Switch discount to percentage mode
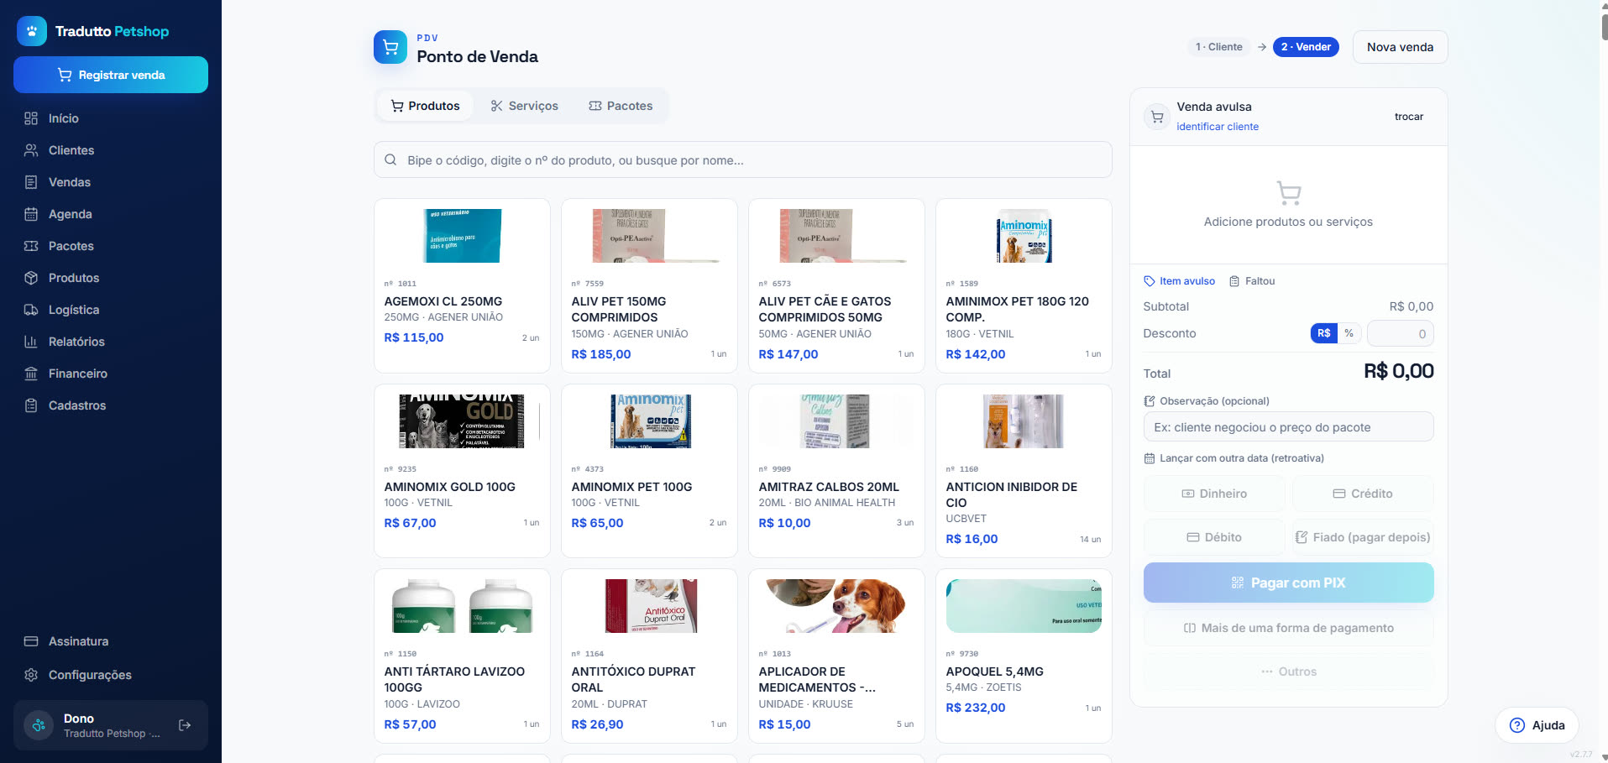The image size is (1608, 763). (x=1349, y=333)
